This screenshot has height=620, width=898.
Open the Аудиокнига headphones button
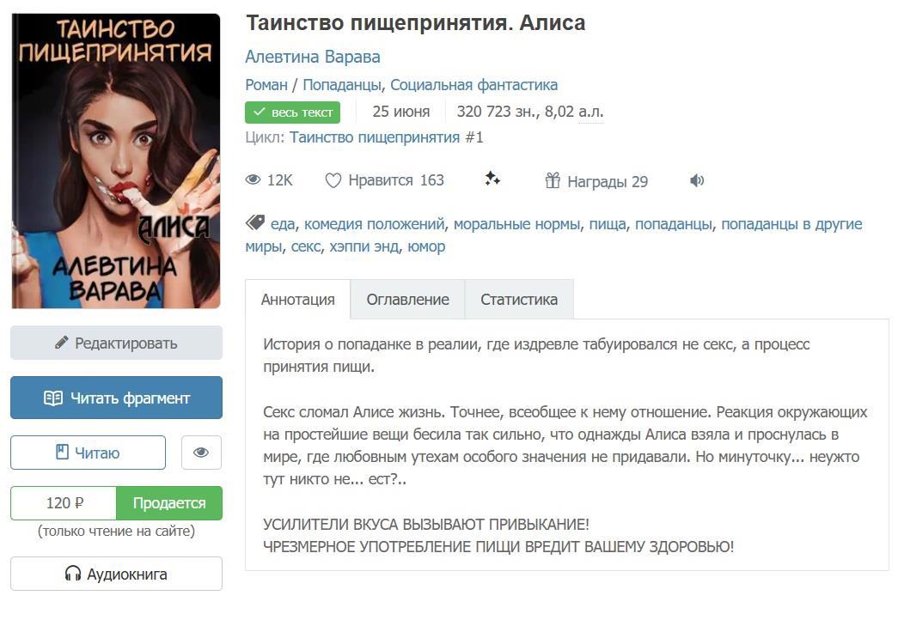coord(116,574)
